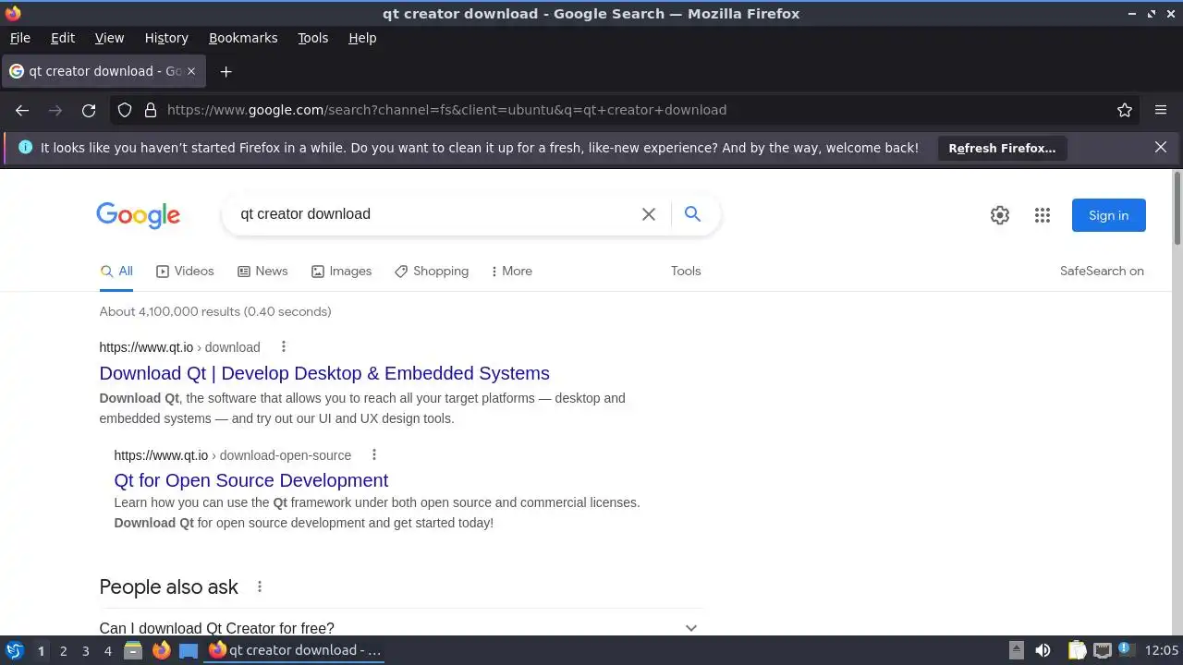Click the Google logo
The height and width of the screenshot is (665, 1183).
pyautogui.click(x=139, y=215)
